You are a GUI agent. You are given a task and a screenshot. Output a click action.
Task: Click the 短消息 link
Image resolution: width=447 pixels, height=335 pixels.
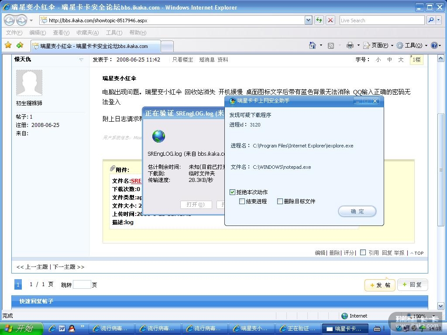coord(206,60)
